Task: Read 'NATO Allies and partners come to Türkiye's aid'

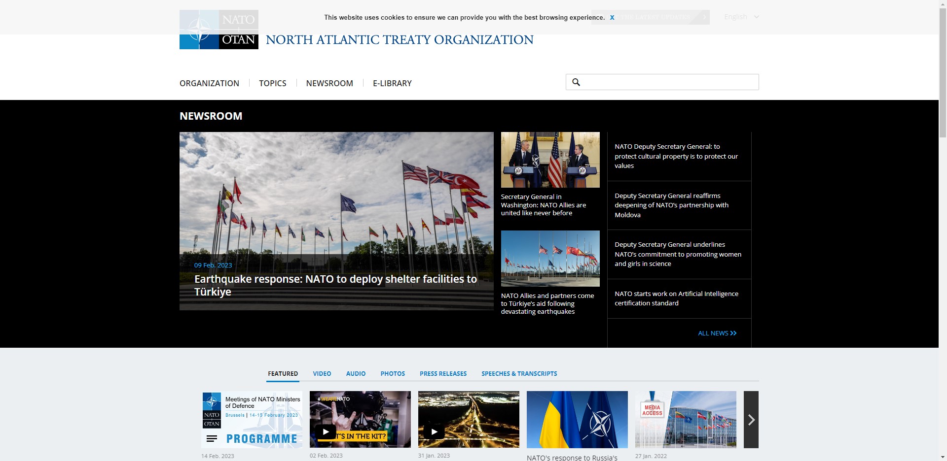Action: 547,303
